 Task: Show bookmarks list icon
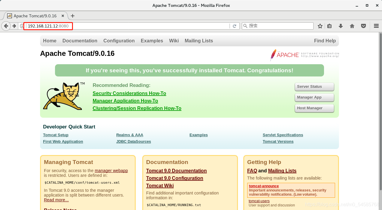[329, 26]
